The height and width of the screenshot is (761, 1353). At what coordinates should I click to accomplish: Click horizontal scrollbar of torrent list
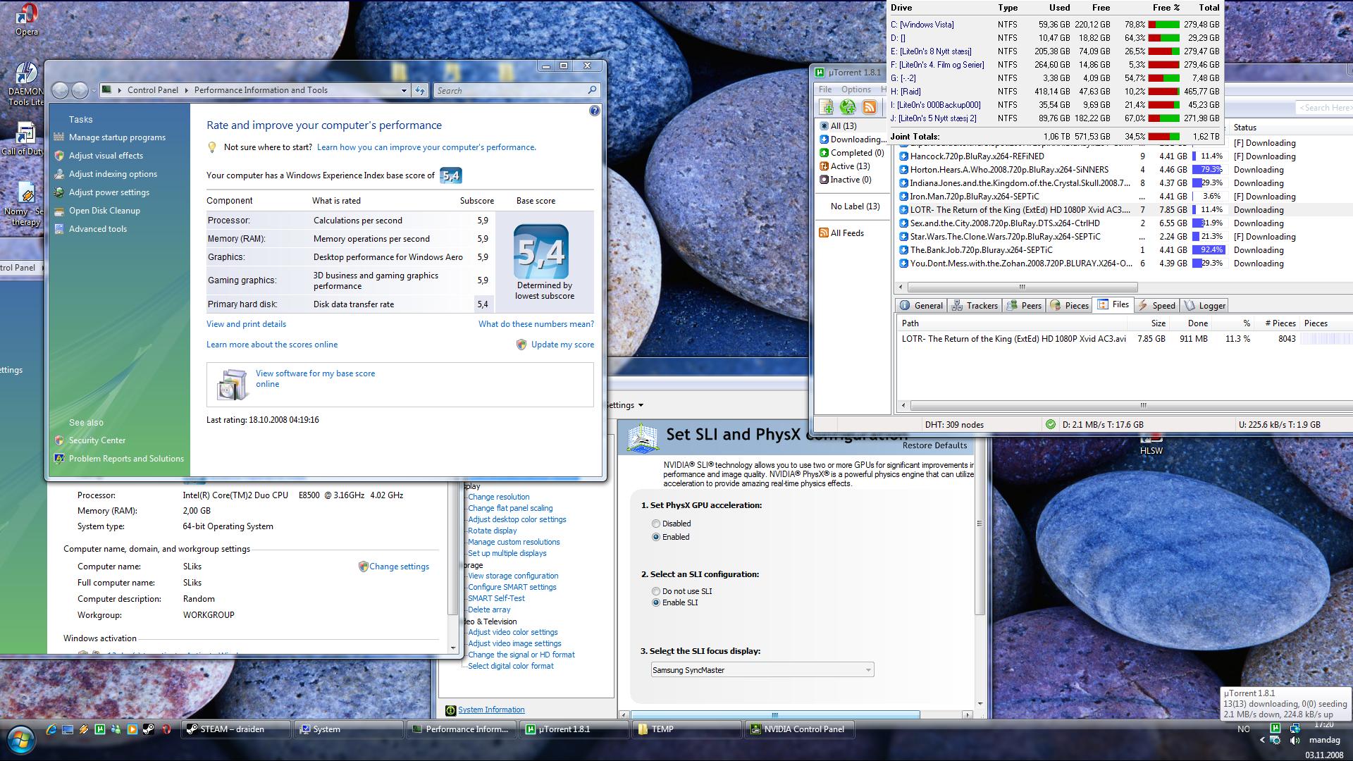pyautogui.click(x=1022, y=287)
